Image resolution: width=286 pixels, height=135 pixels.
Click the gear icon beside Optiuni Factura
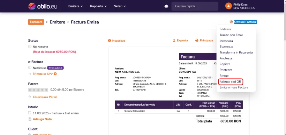231,22
